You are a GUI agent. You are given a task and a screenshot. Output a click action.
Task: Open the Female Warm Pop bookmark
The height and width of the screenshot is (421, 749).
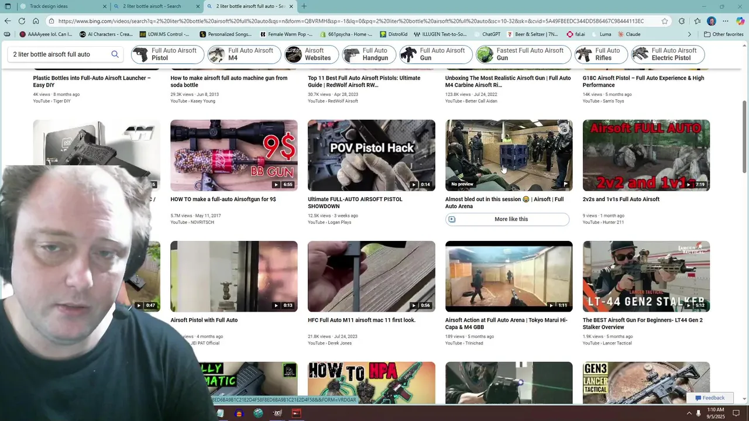287,34
